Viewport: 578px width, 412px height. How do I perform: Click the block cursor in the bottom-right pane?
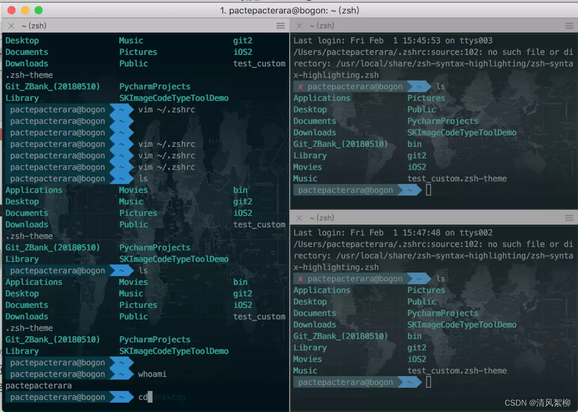(429, 382)
